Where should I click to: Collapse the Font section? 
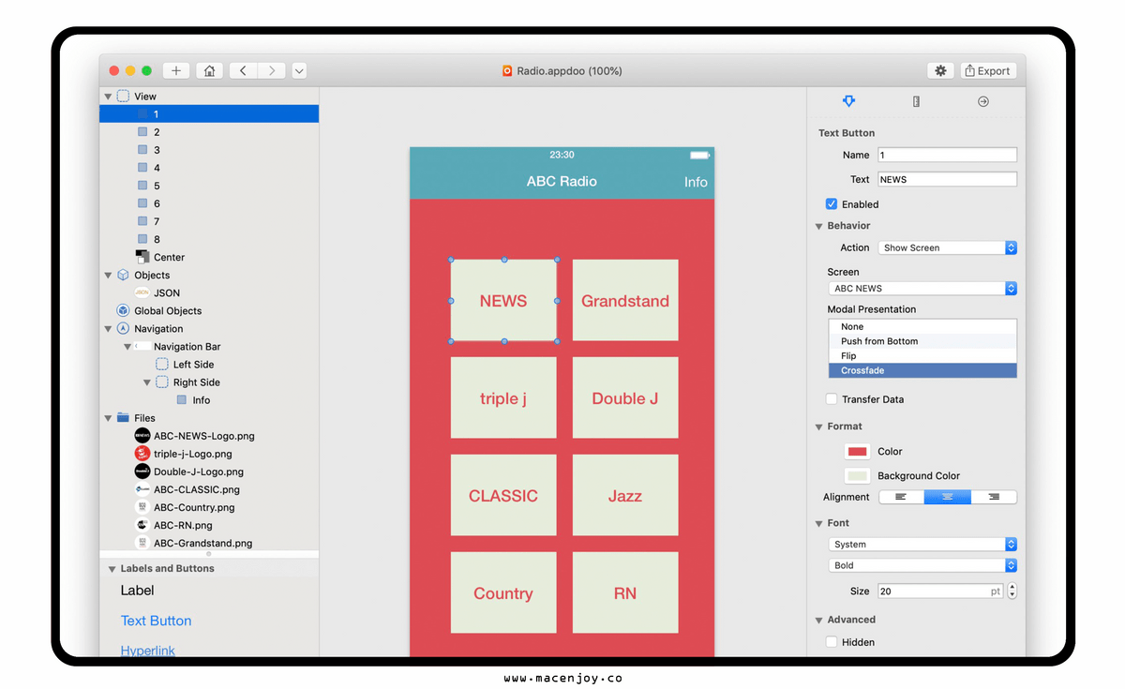tap(818, 523)
